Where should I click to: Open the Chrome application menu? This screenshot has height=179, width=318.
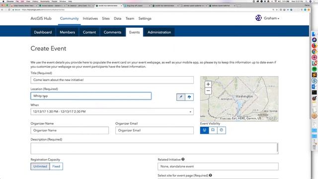[x=10, y=1]
